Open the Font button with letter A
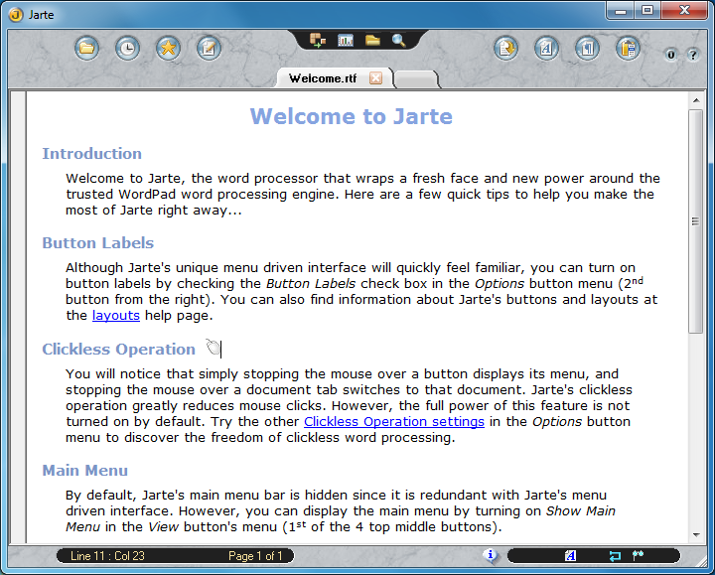The width and height of the screenshot is (715, 575). click(x=546, y=48)
